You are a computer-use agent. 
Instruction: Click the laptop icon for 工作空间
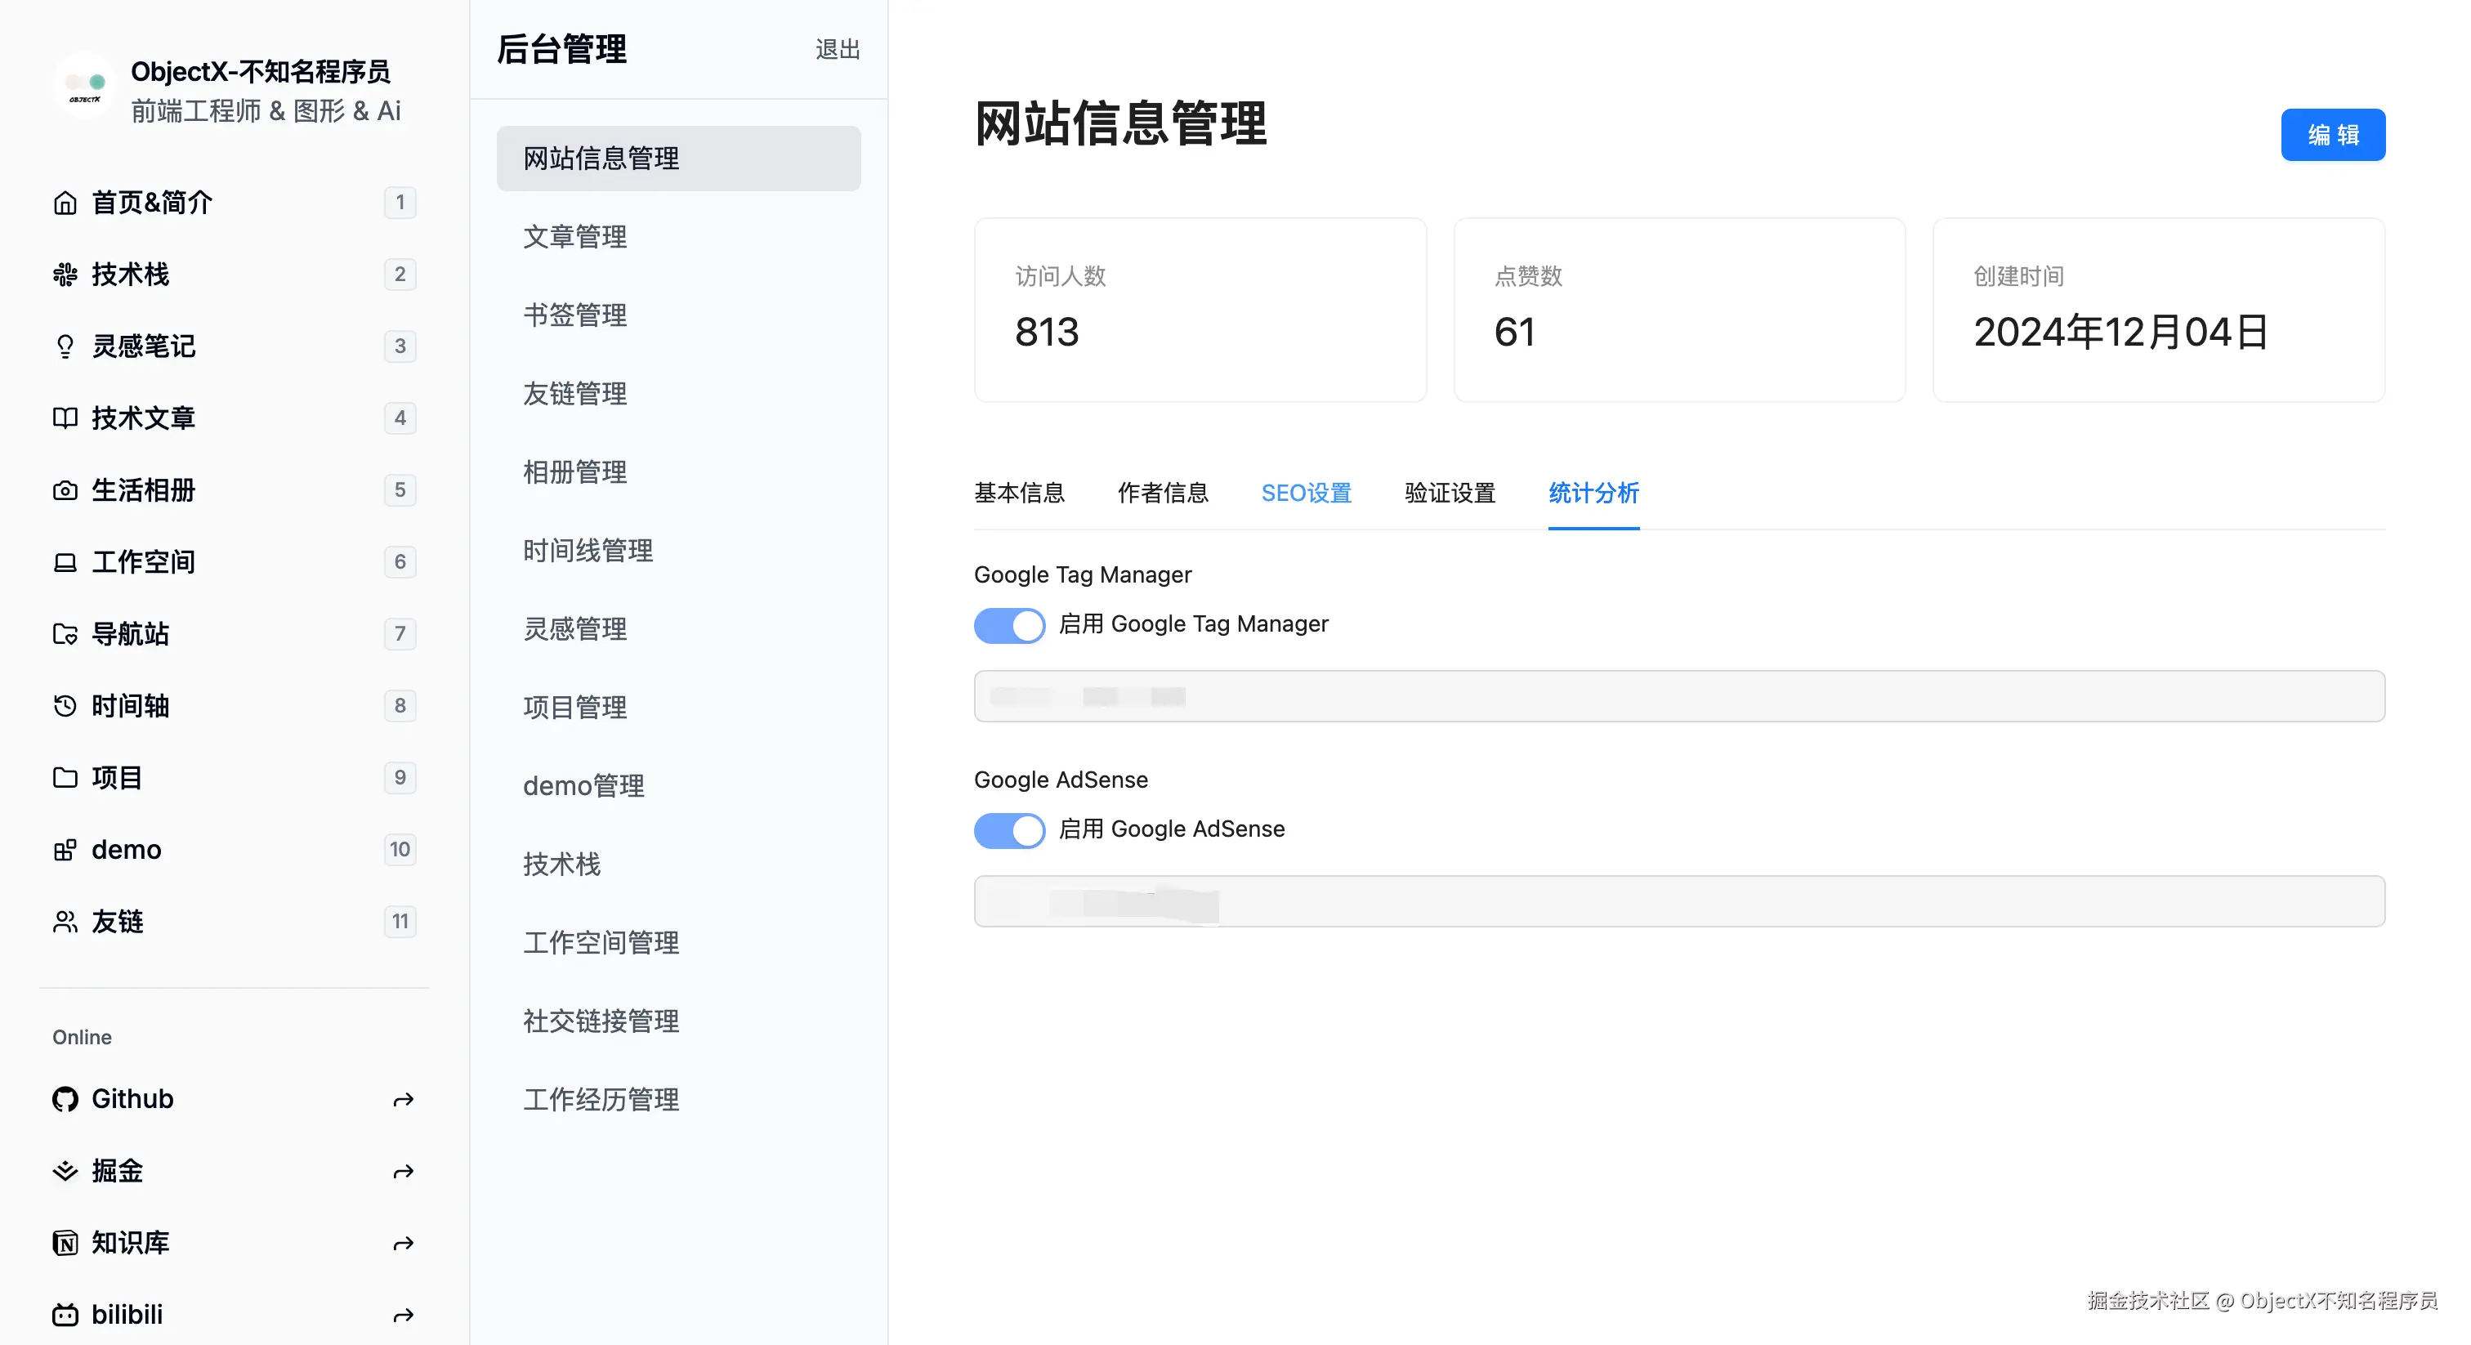[65, 562]
